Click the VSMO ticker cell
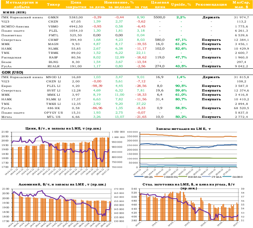 pos(53,26)
